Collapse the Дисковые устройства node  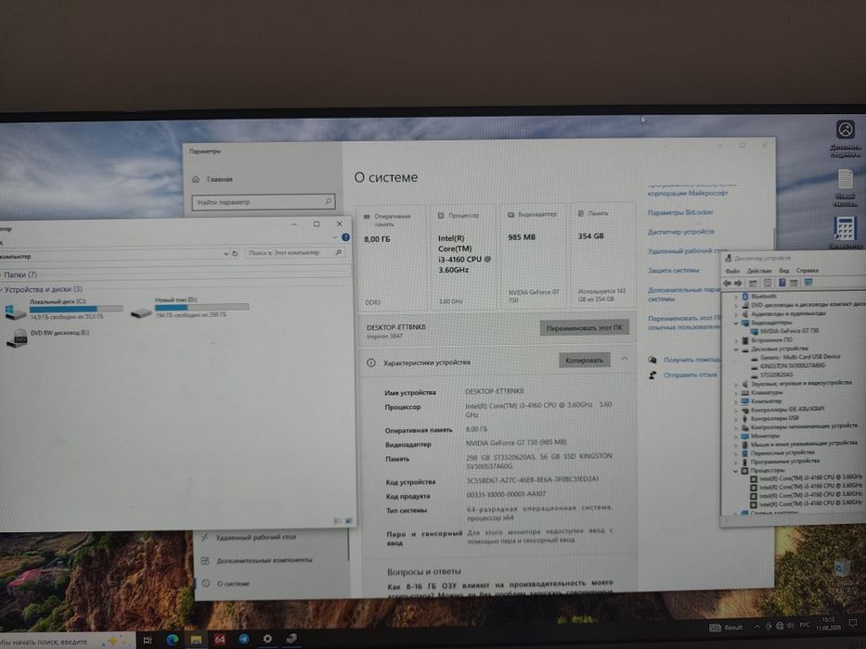pos(736,350)
